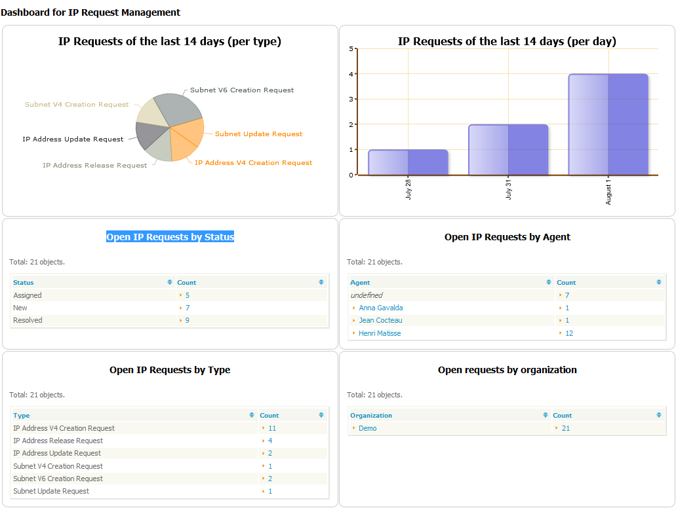Viewport: 676px width, 508px height.
Task: View 11 IP Address V4 Creation requests
Action: tap(271, 428)
